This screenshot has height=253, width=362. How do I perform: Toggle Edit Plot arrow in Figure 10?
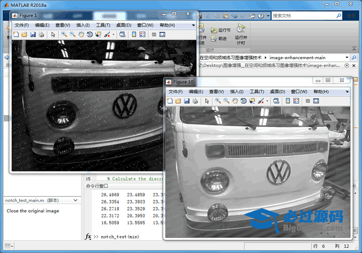[x=207, y=101]
